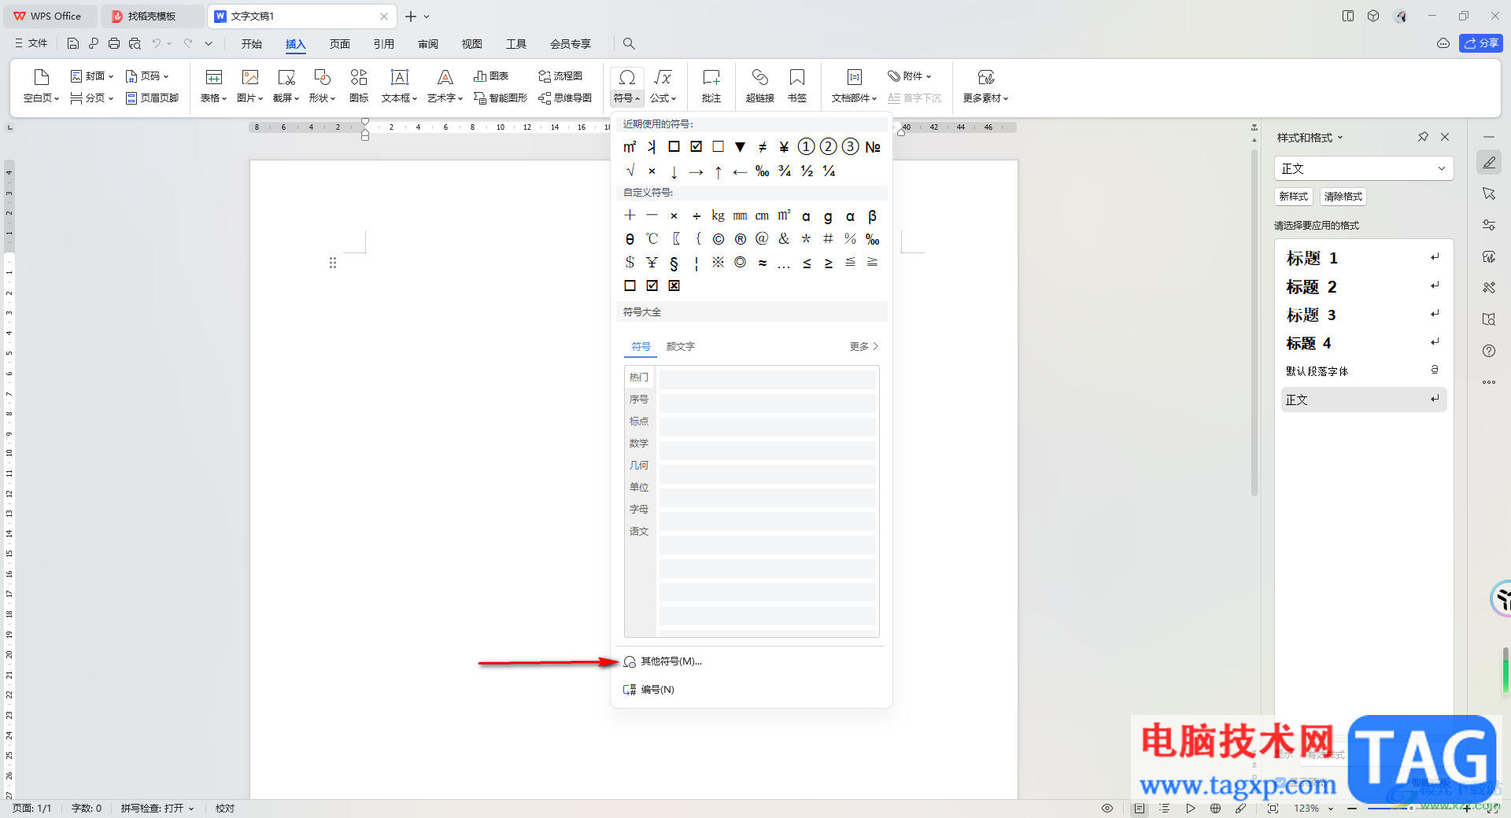Click the 字数: 0 word count
1511x818 pixels.
87,809
